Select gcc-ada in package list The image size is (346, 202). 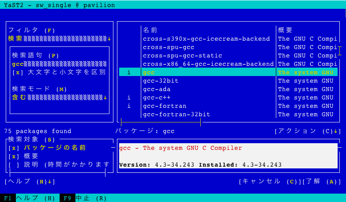point(157,89)
